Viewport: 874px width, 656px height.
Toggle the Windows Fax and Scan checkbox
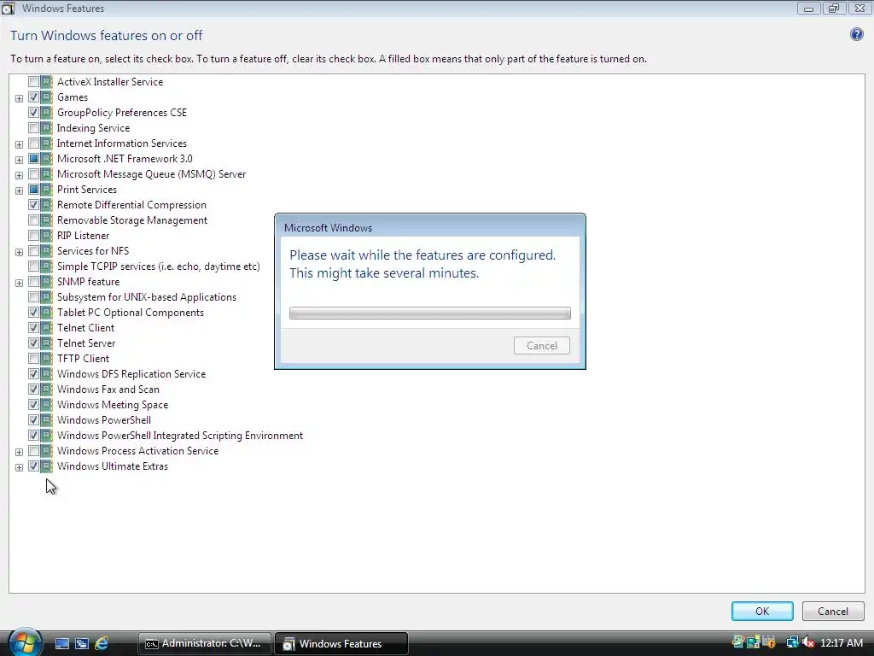pos(33,389)
